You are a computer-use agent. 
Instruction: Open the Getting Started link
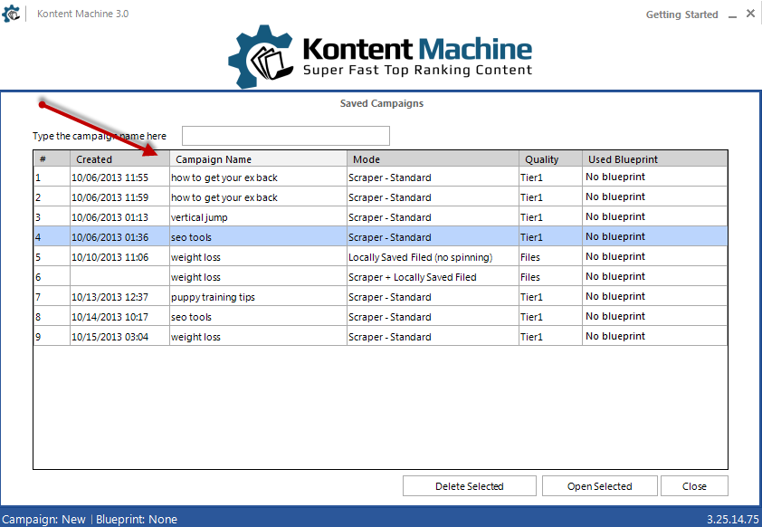tap(681, 14)
